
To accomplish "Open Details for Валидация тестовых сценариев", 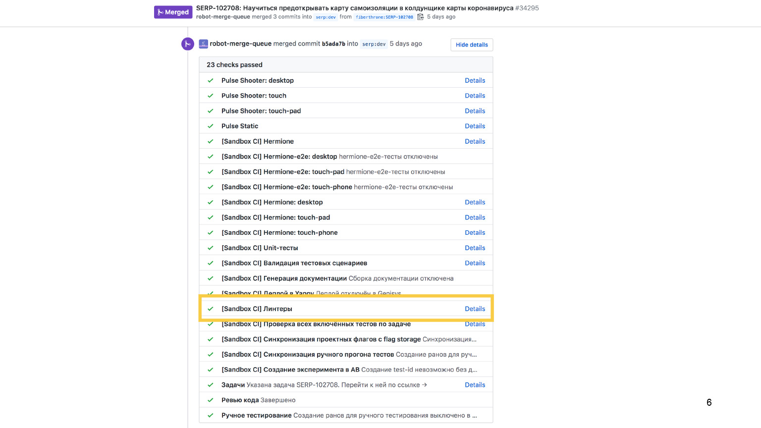I will click(x=475, y=263).
